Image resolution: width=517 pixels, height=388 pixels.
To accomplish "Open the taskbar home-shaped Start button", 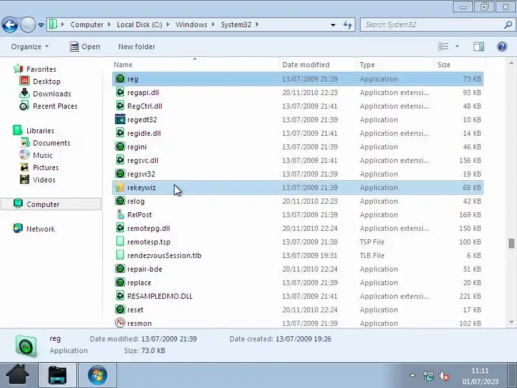I will (x=17, y=375).
